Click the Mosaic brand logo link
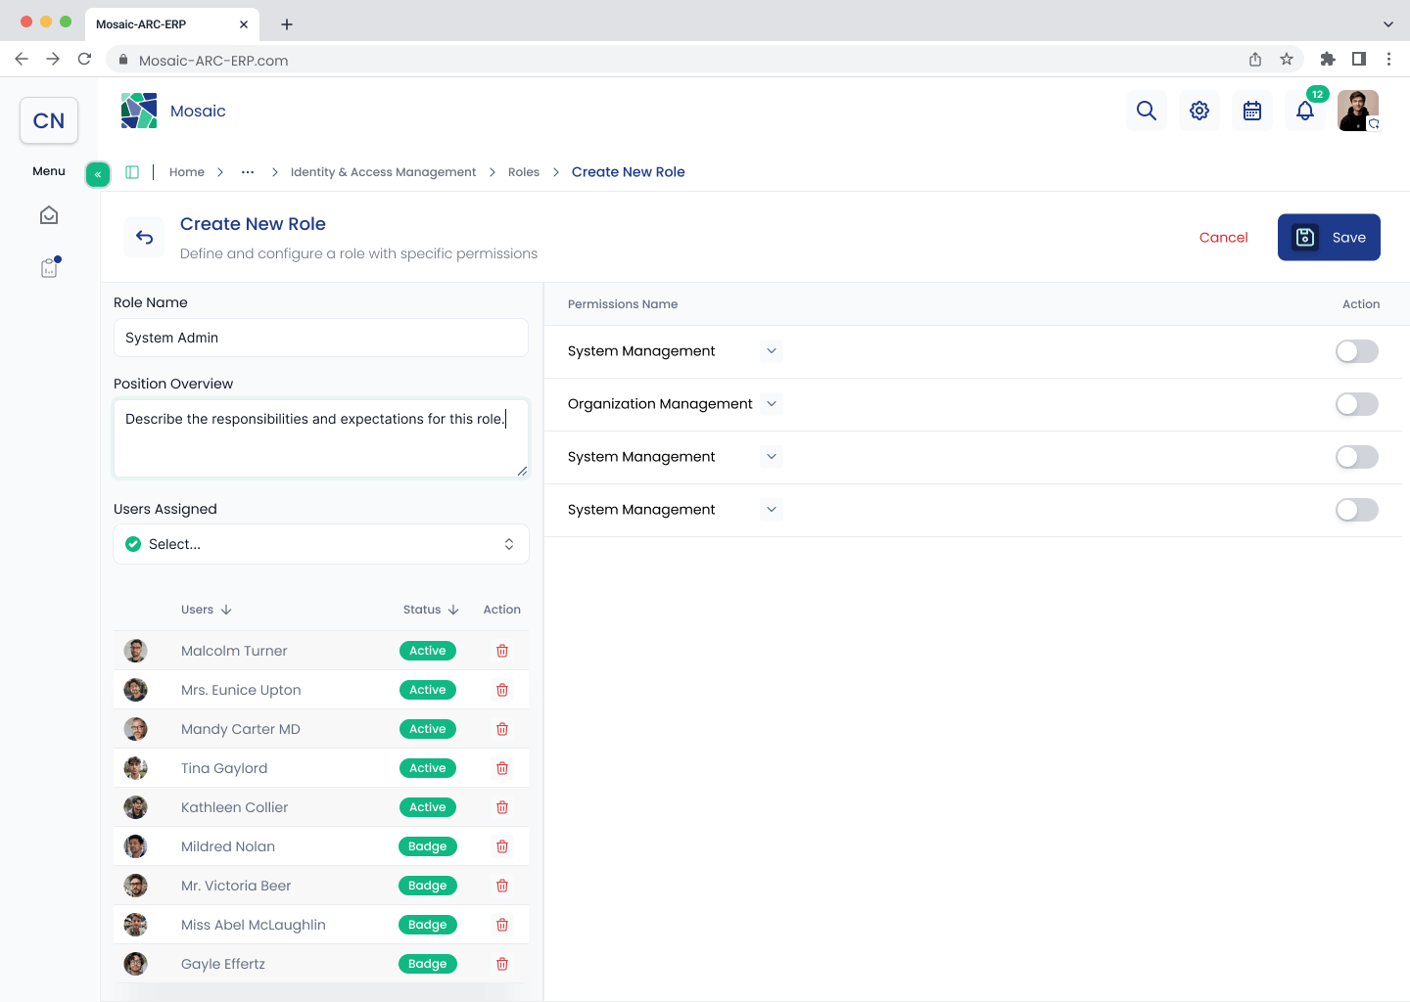 click(173, 111)
